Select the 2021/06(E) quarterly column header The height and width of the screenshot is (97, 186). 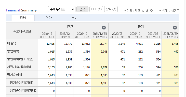(170, 35)
